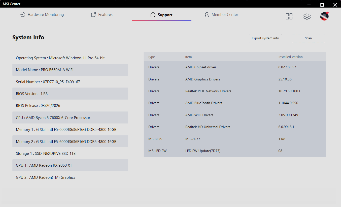This screenshot has height=207, width=341.
Task: Go to the Member Center tab
Action: point(221,15)
